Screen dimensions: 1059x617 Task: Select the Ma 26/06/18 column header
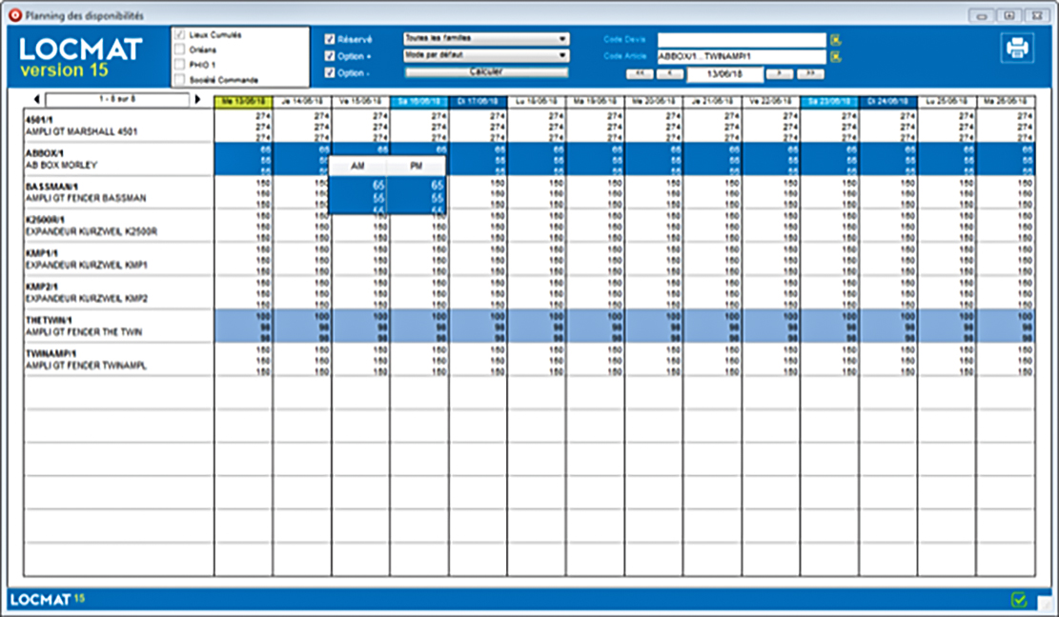click(1007, 102)
